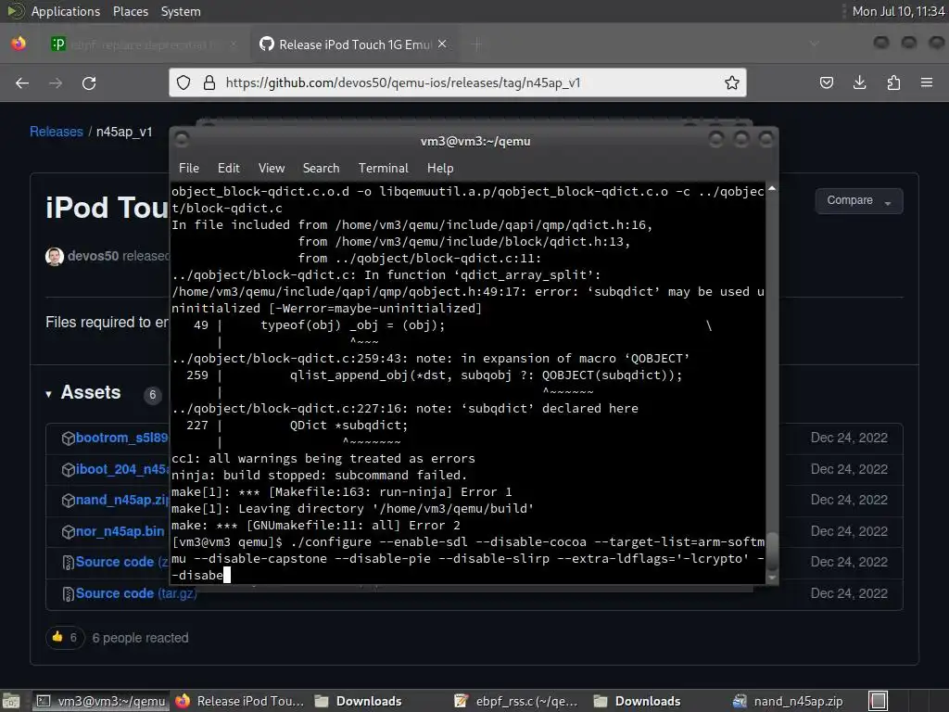Click the panel clock Mon Jul 10
This screenshot has height=712, width=949.
coord(898,11)
